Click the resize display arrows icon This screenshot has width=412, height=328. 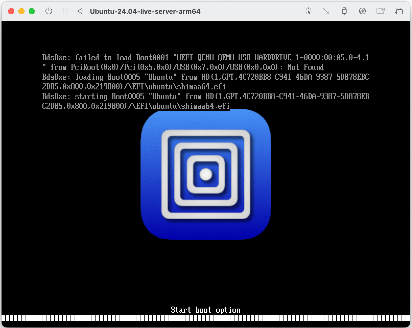point(326,11)
